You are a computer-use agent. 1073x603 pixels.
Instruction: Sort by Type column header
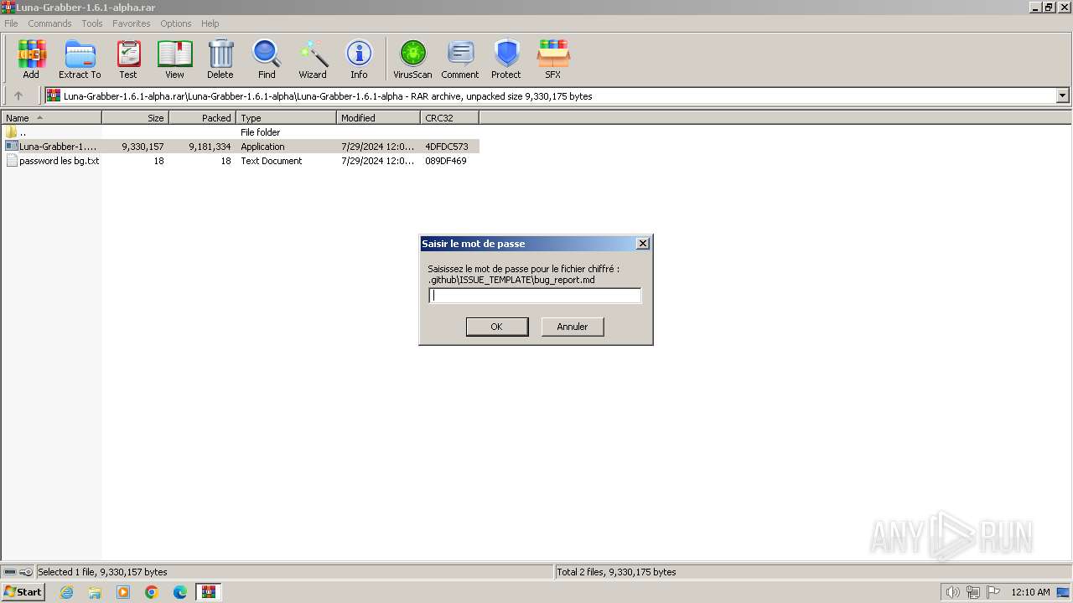287,118
